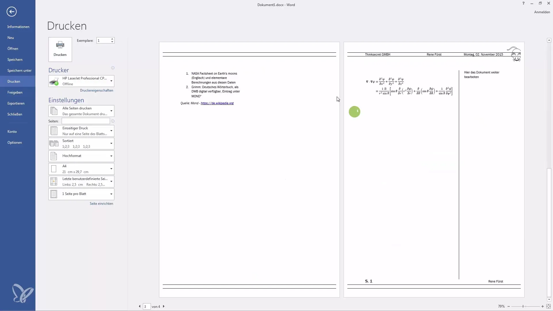Edit the current page number field

pos(147,306)
